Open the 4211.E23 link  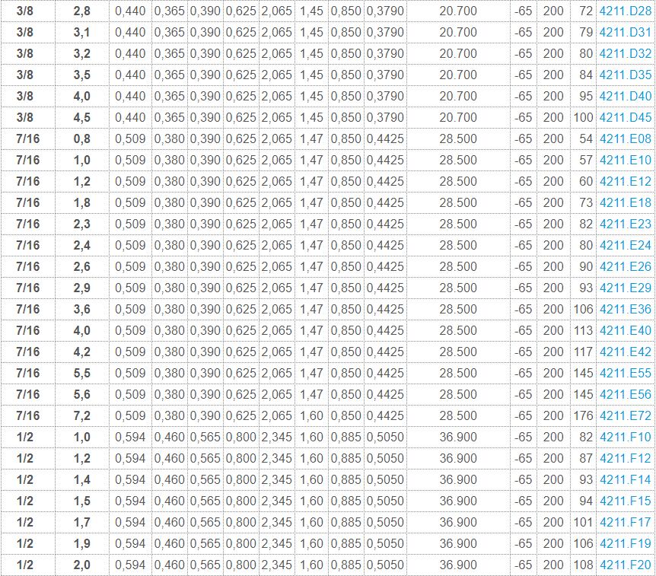click(625, 224)
